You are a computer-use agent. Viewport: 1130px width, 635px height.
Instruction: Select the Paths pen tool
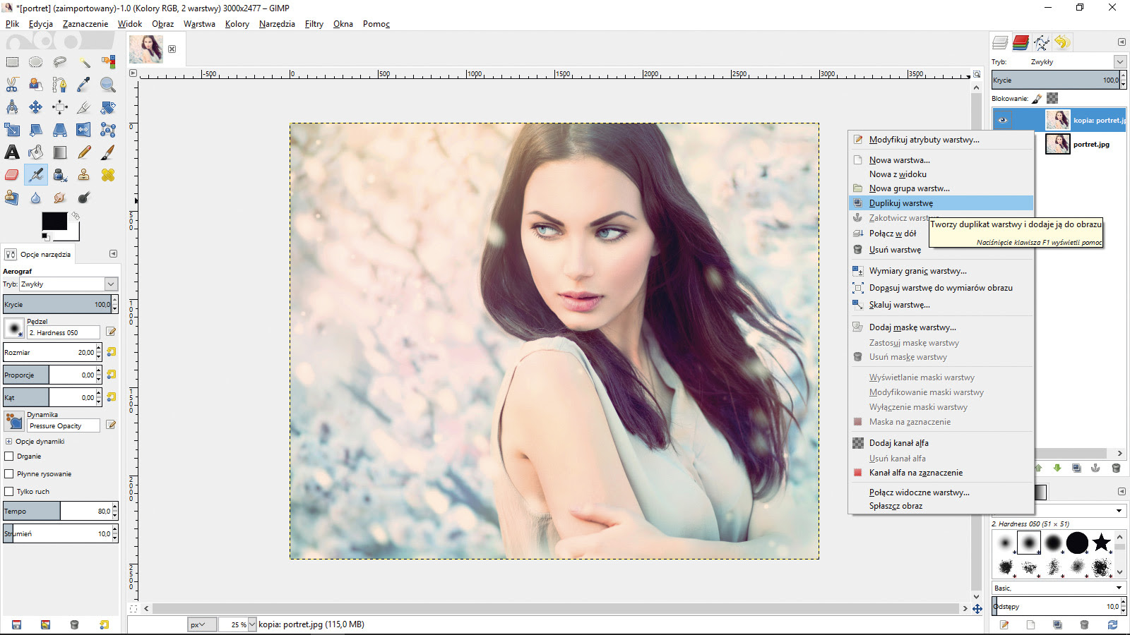[x=60, y=85]
